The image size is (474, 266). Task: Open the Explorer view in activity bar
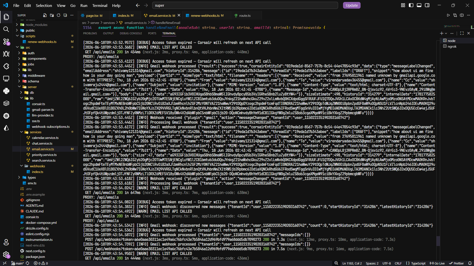(x=6, y=17)
